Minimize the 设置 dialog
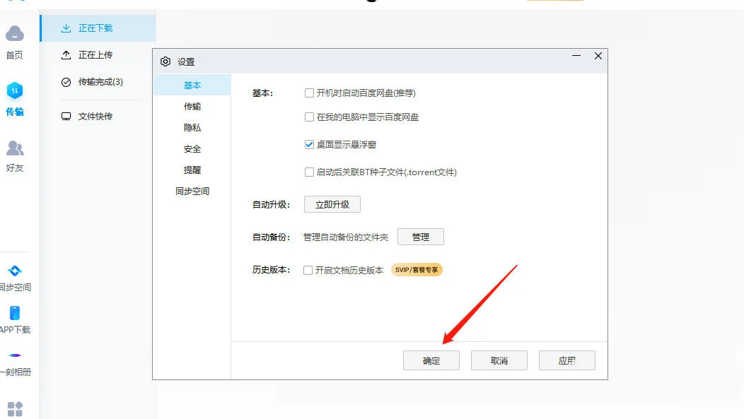 click(x=576, y=56)
